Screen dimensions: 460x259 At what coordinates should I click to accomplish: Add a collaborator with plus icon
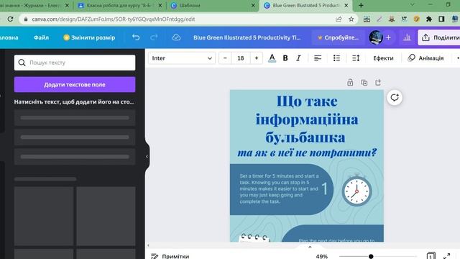pos(388,37)
